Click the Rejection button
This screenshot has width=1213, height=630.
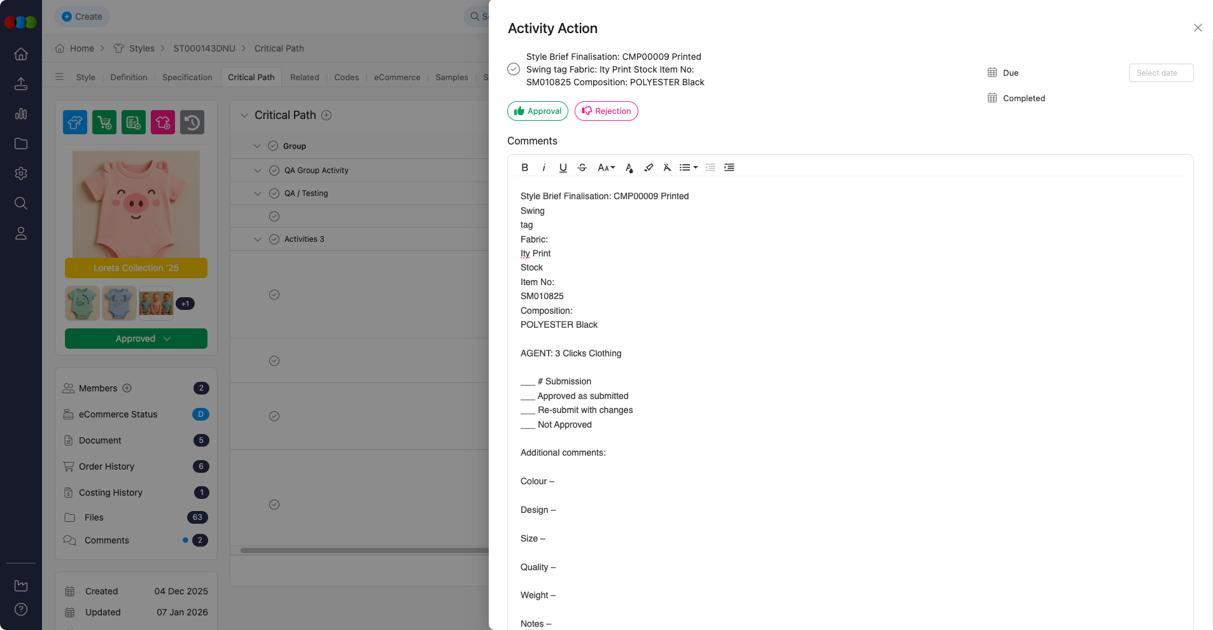pos(606,111)
